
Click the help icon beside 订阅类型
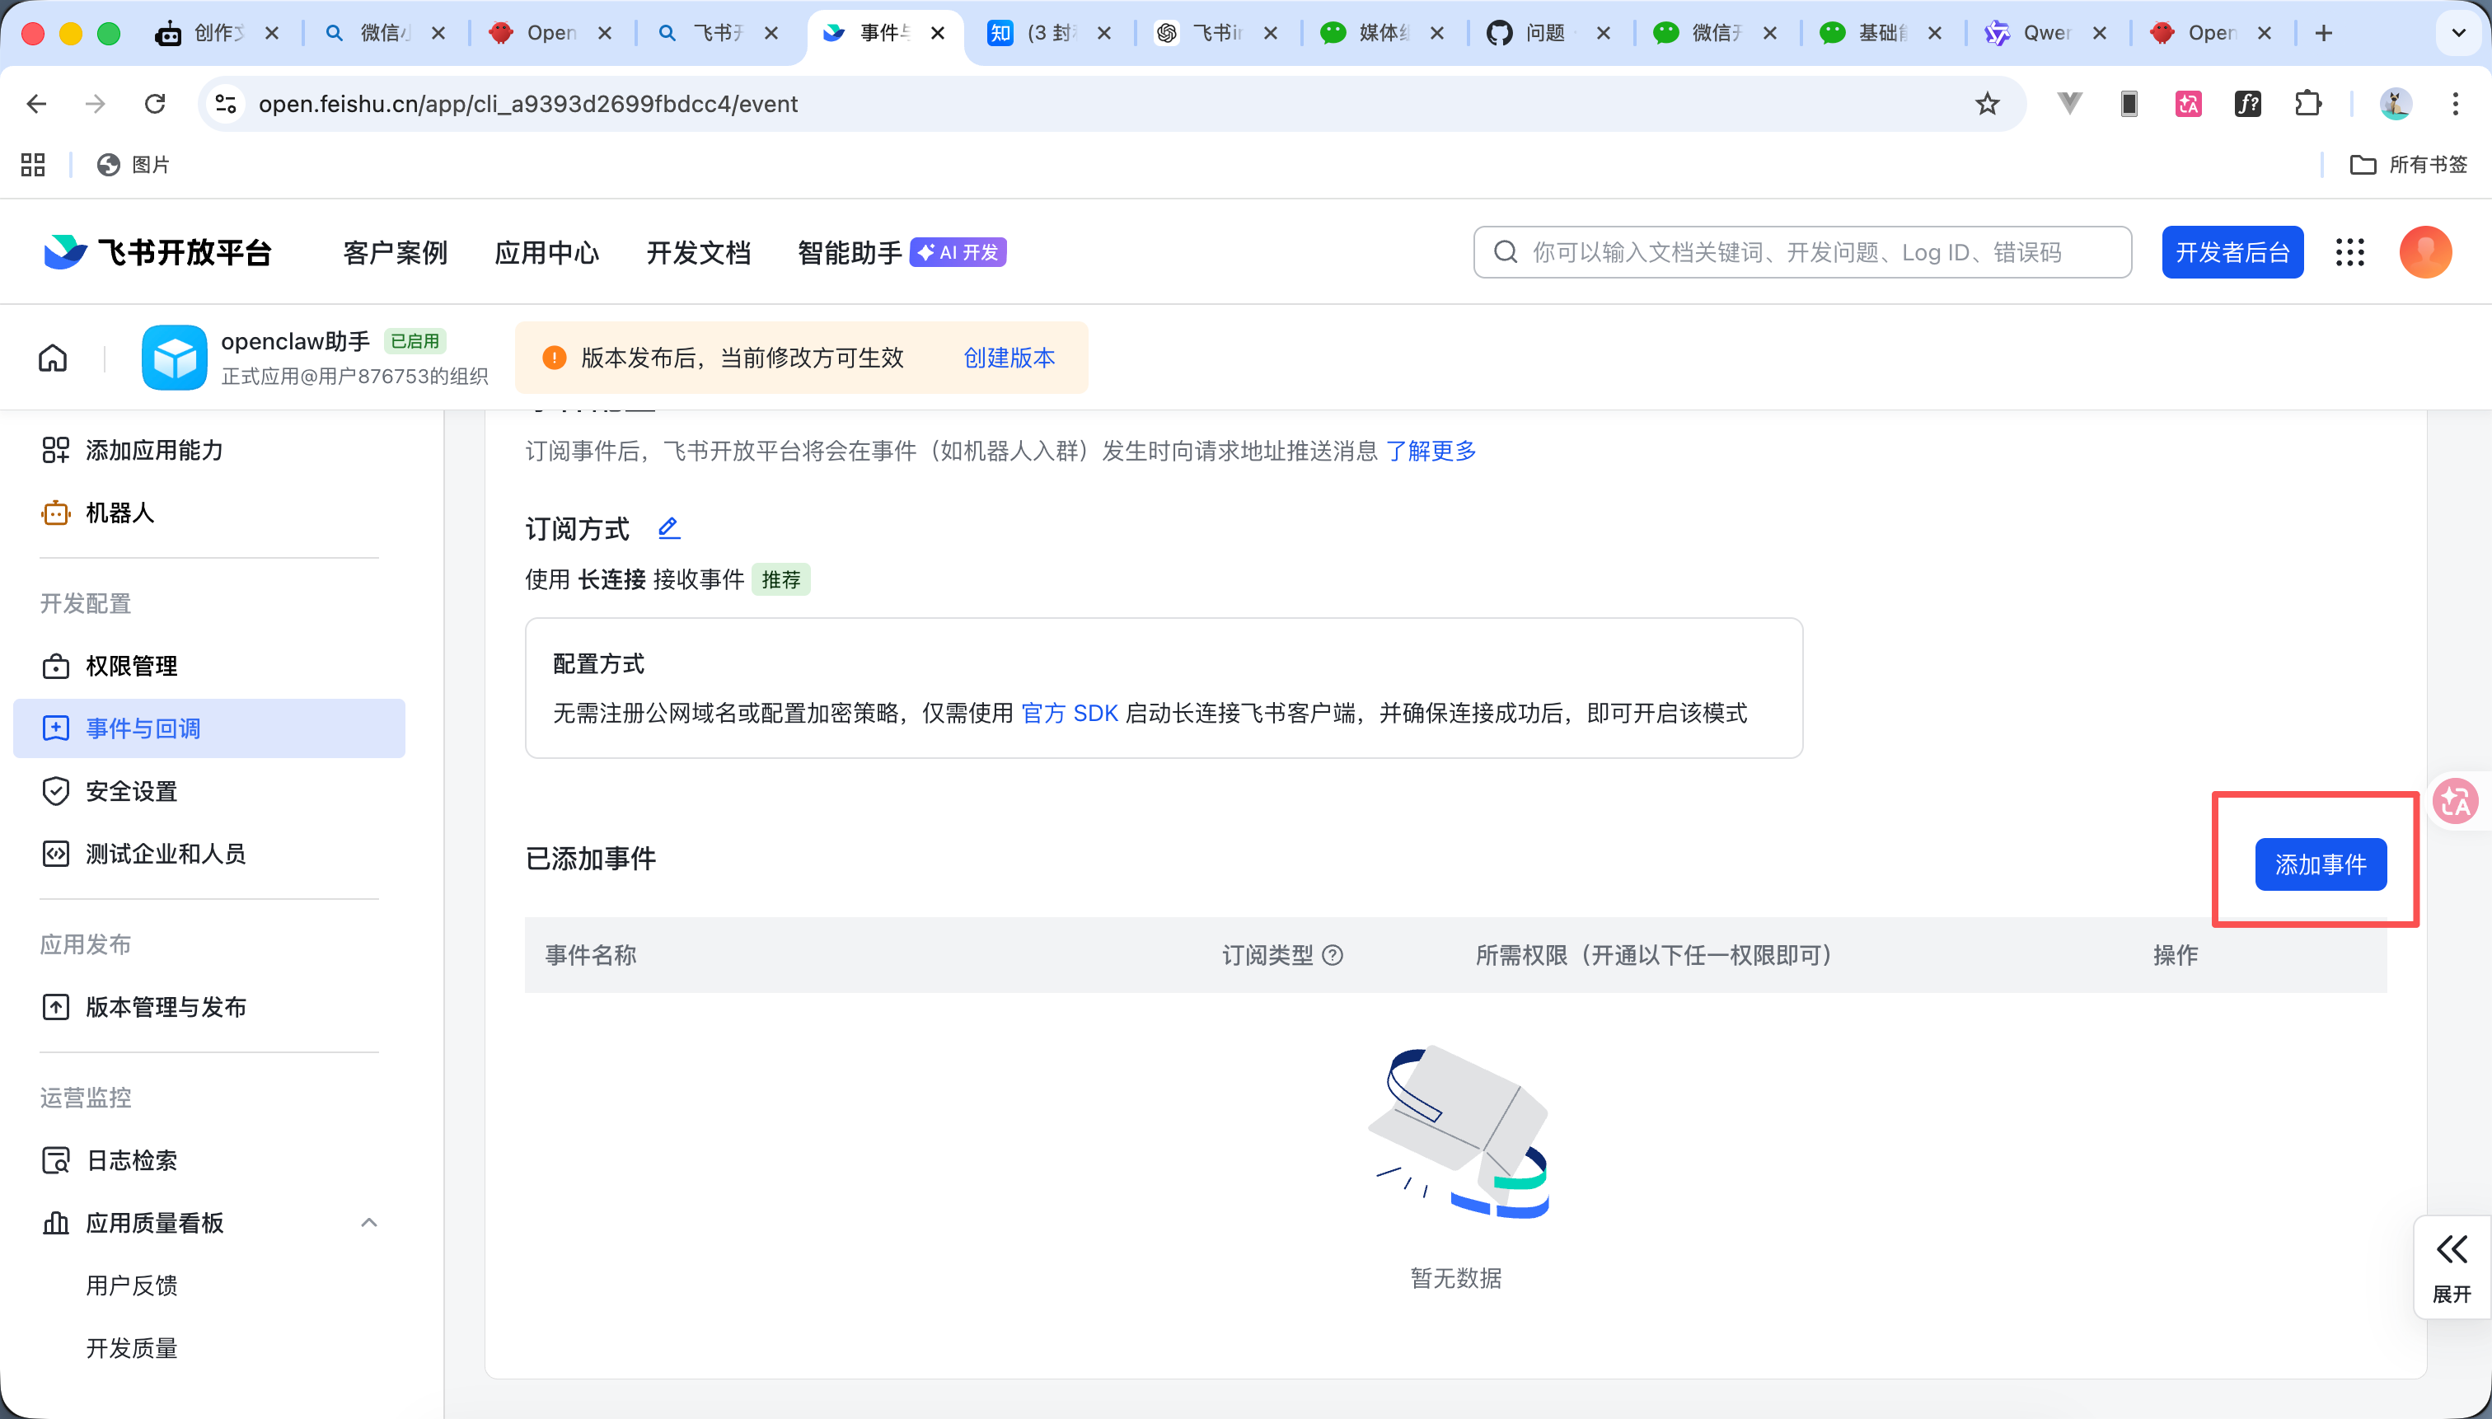click(x=1333, y=955)
